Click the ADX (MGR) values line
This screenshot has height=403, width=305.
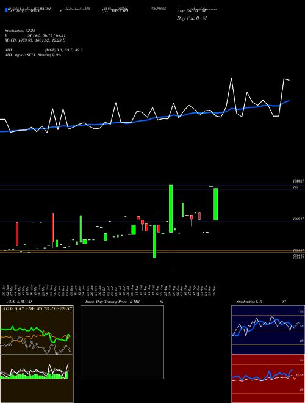coord(44,50)
